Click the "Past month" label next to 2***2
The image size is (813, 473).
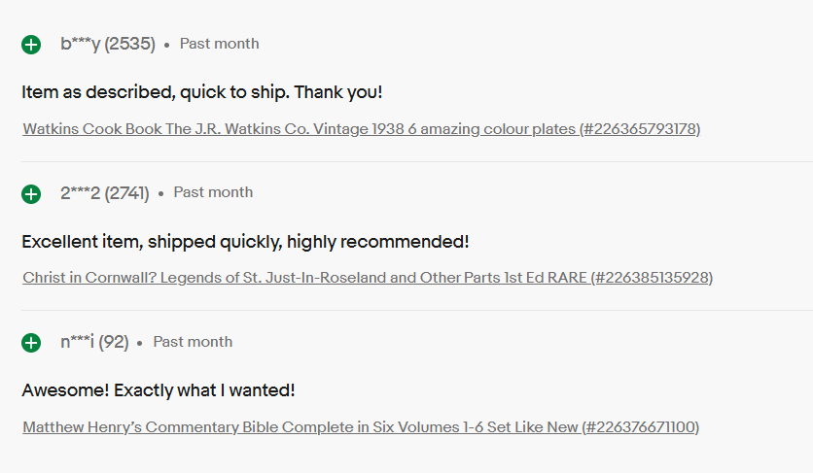point(213,193)
